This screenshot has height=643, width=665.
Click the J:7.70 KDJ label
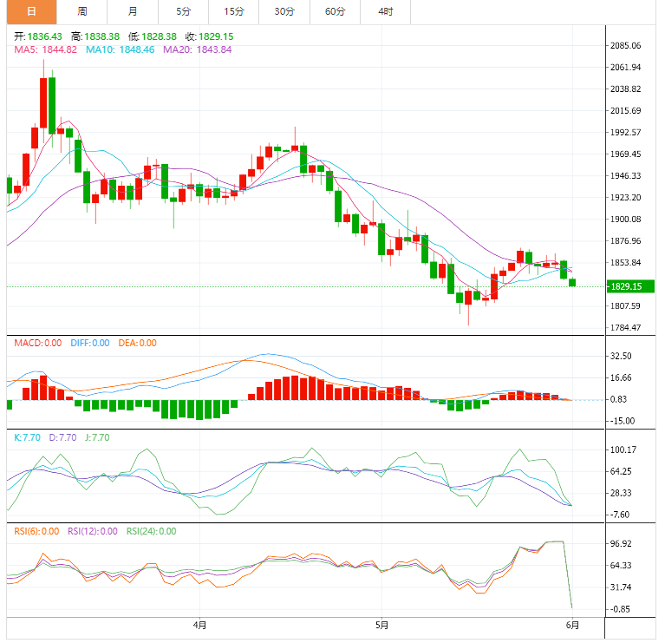point(97,437)
